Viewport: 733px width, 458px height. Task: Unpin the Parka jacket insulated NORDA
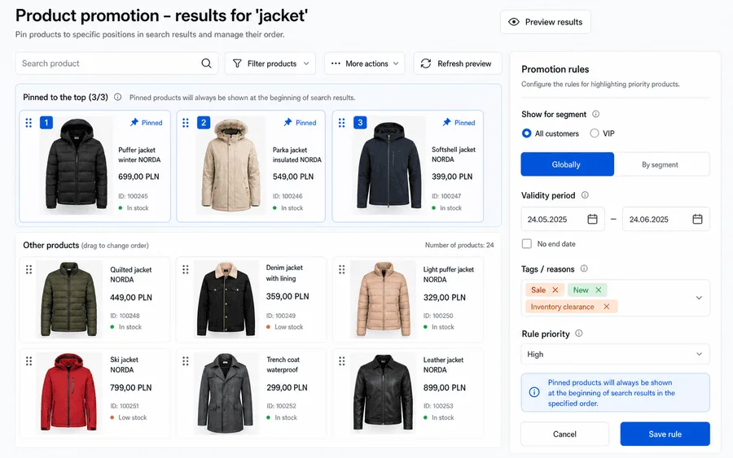tap(300, 122)
